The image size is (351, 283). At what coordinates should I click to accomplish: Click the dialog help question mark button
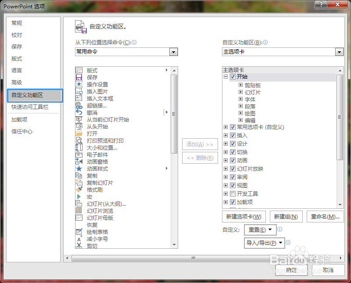point(321,4)
